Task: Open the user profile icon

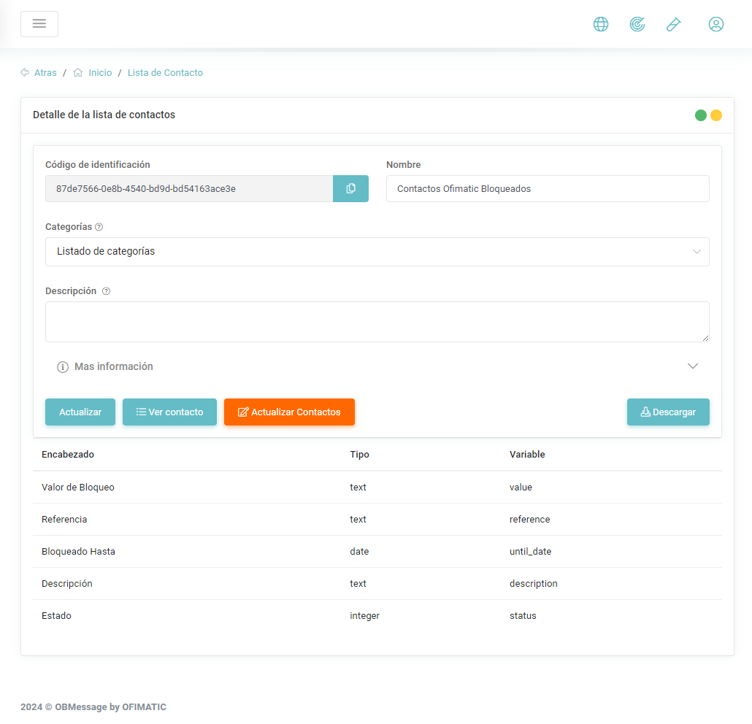Action: point(716,24)
